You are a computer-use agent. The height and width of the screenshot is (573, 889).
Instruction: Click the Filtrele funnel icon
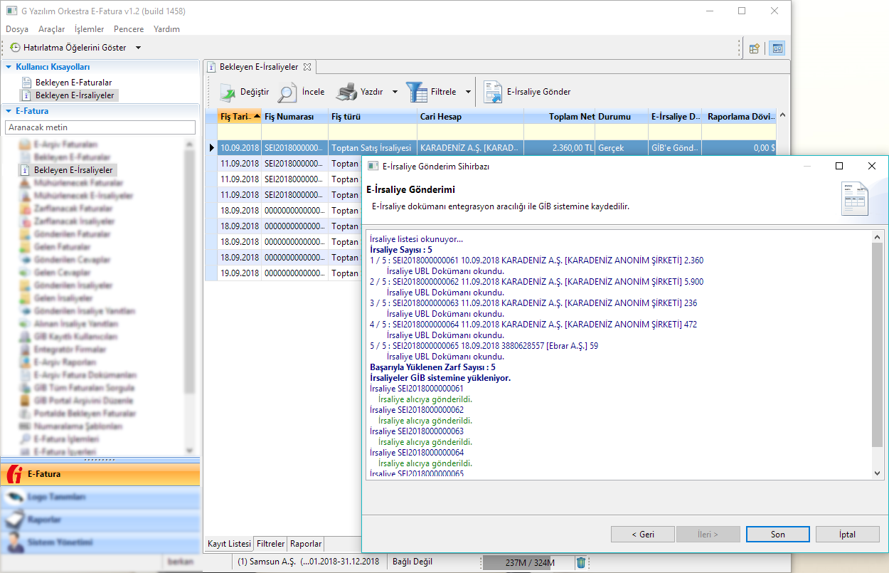[x=417, y=92]
